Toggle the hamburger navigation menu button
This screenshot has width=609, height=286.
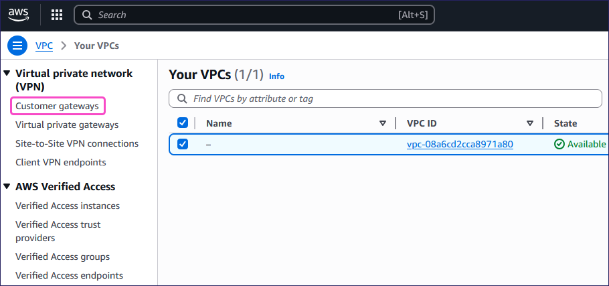point(17,46)
